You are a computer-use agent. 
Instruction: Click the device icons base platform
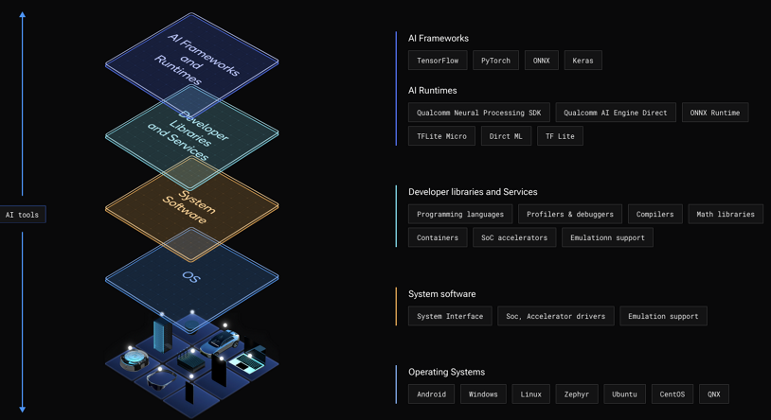pyautogui.click(x=191, y=359)
